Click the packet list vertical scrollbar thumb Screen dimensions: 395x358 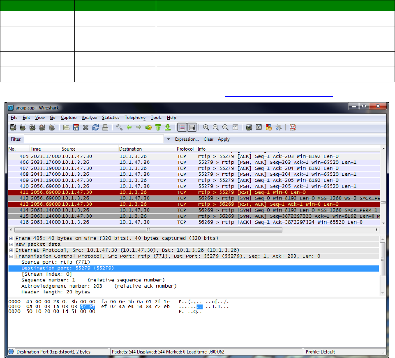click(383, 202)
